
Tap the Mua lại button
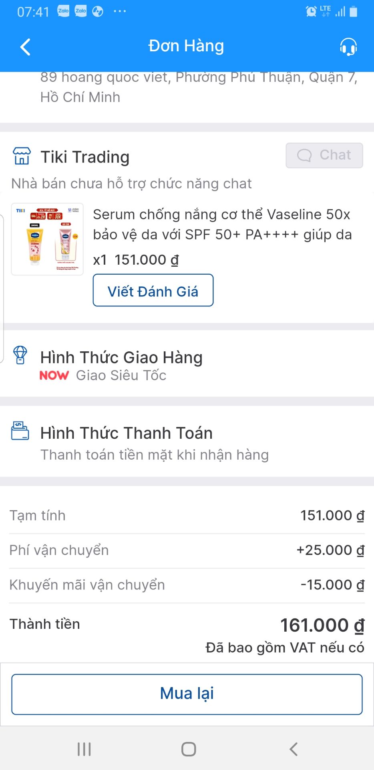point(187,693)
